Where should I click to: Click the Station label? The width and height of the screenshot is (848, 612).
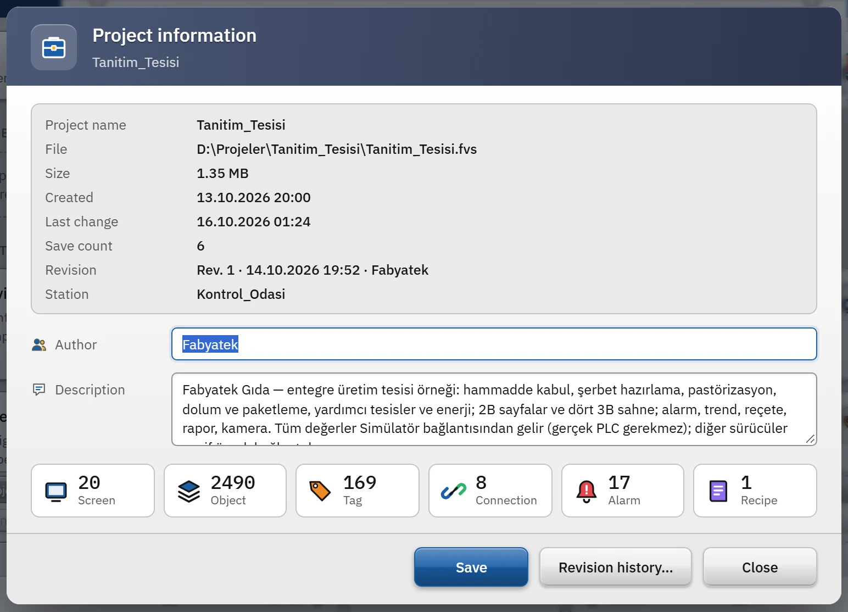click(67, 294)
